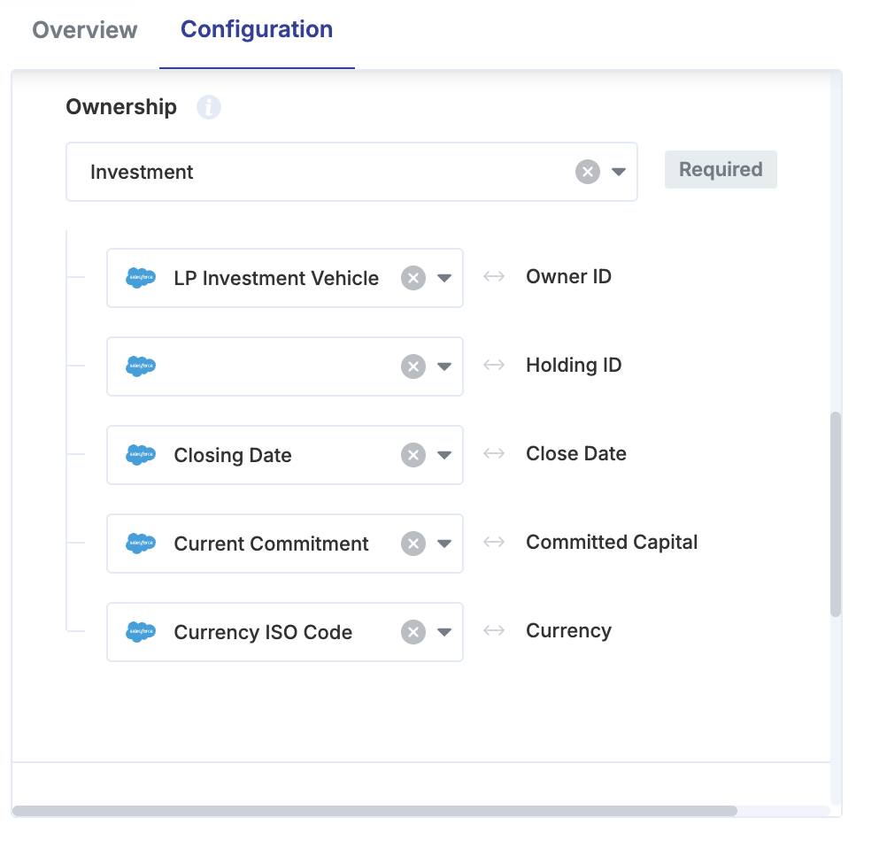Click Salesforce icon in Closing Date field
This screenshot has width=887, height=864.
pyautogui.click(x=140, y=455)
